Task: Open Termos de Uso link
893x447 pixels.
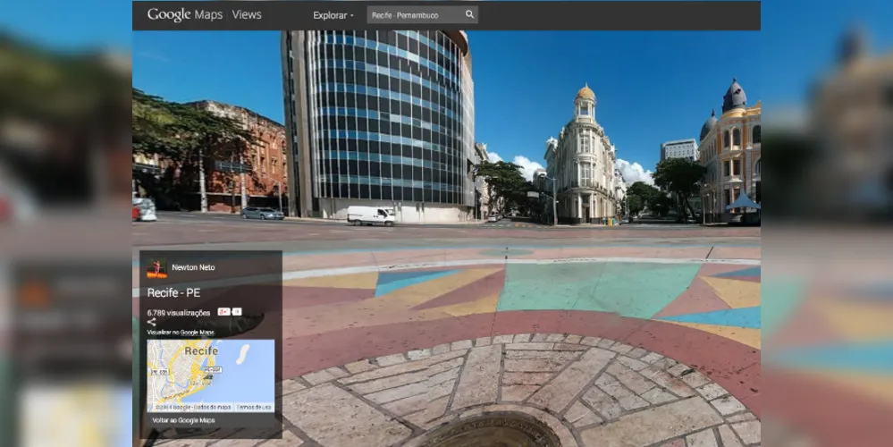Action: click(254, 407)
